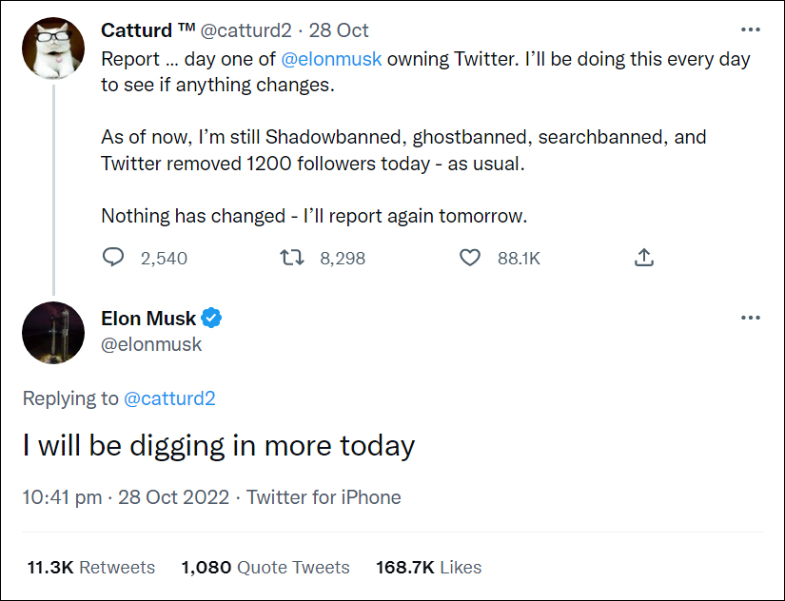
Task: View the 168.7K Likes list
Action: [428, 567]
